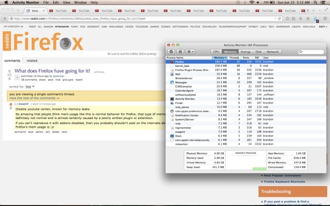Select the Firefox Plugin Process row
330x206 pixels.
coord(246,70)
